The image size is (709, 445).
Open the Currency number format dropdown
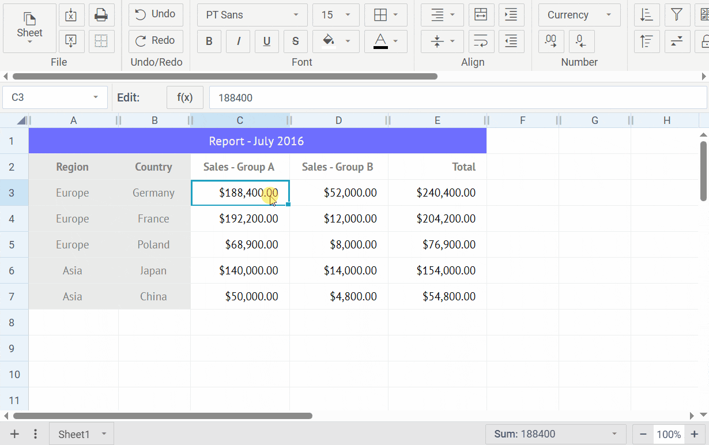click(x=579, y=15)
